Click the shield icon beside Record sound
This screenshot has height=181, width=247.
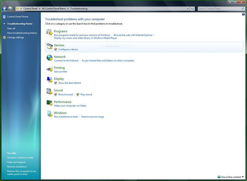56,94
